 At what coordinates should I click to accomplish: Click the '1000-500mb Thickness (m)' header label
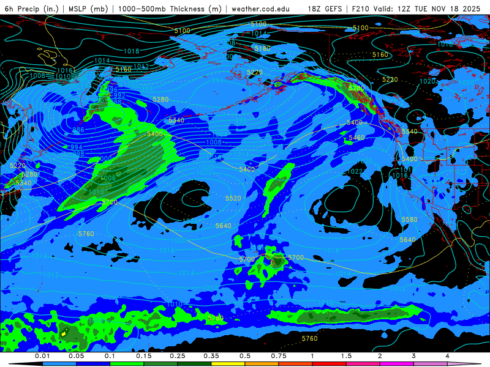click(x=170, y=9)
